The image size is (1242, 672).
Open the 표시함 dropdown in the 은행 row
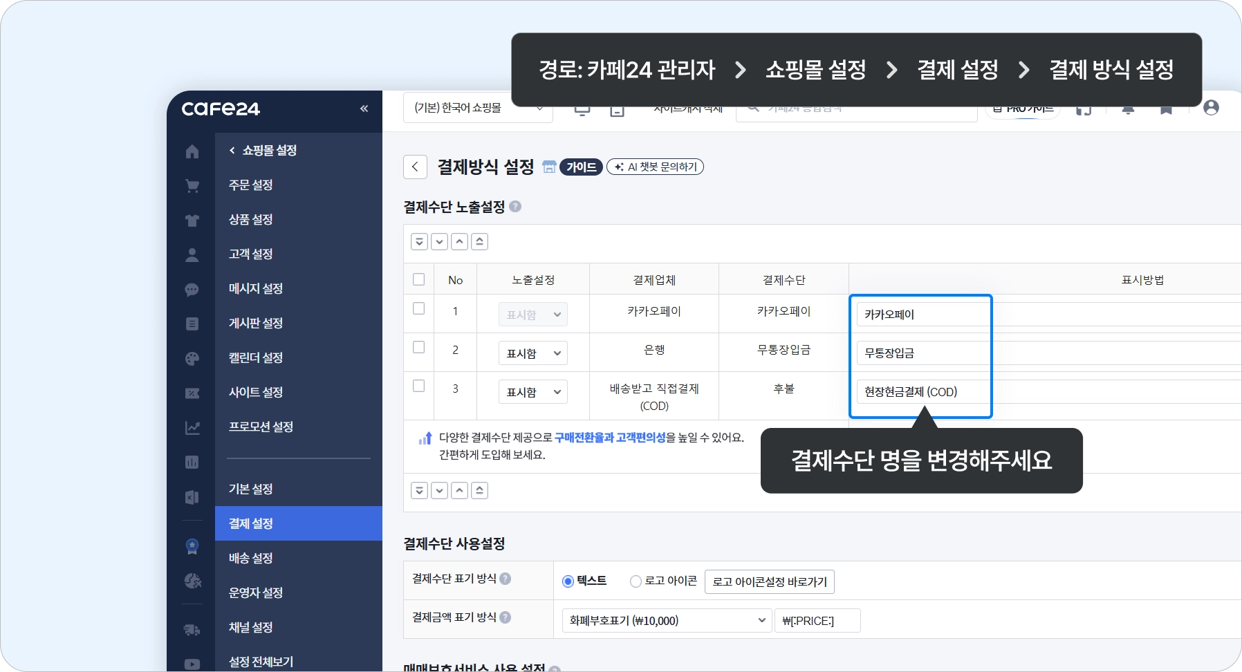click(532, 353)
